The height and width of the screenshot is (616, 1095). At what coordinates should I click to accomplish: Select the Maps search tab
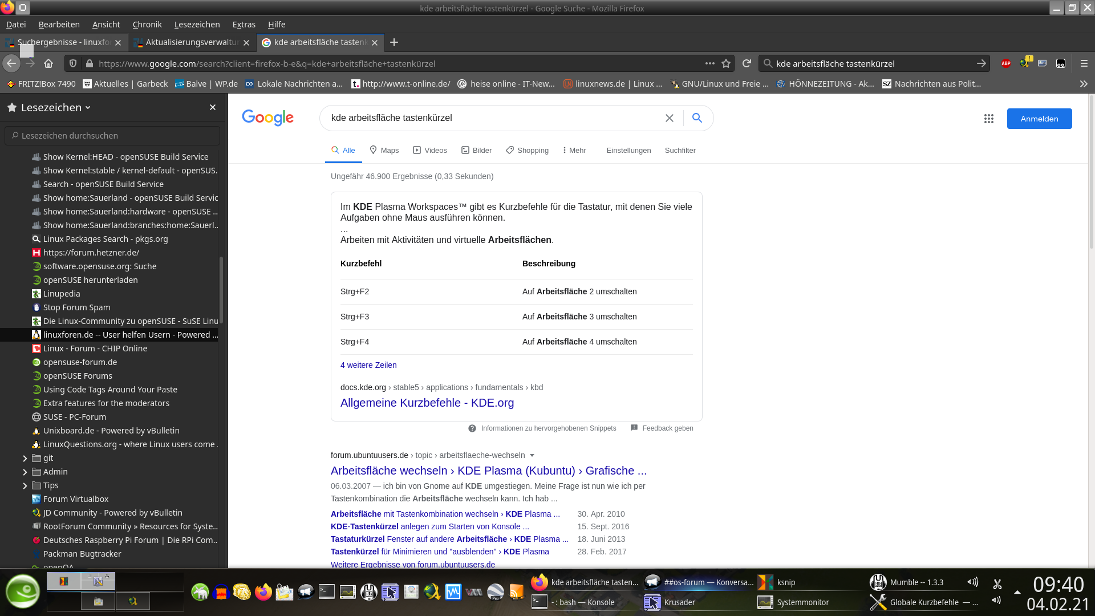click(384, 151)
